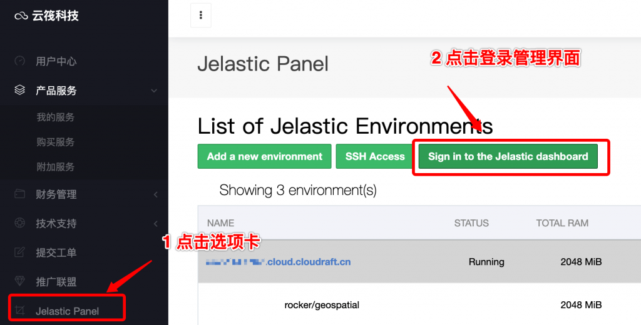641x325 pixels.
Task: Expand the 技术支持 chevron arrow
Action: (155, 224)
